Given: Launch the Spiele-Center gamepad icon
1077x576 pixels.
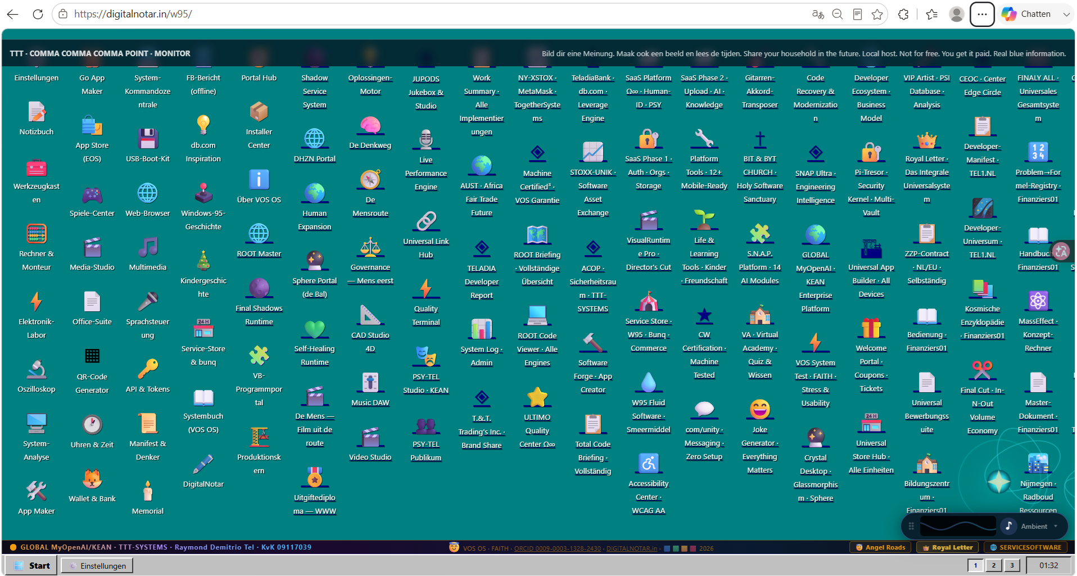Looking at the screenshot, I should [92, 194].
